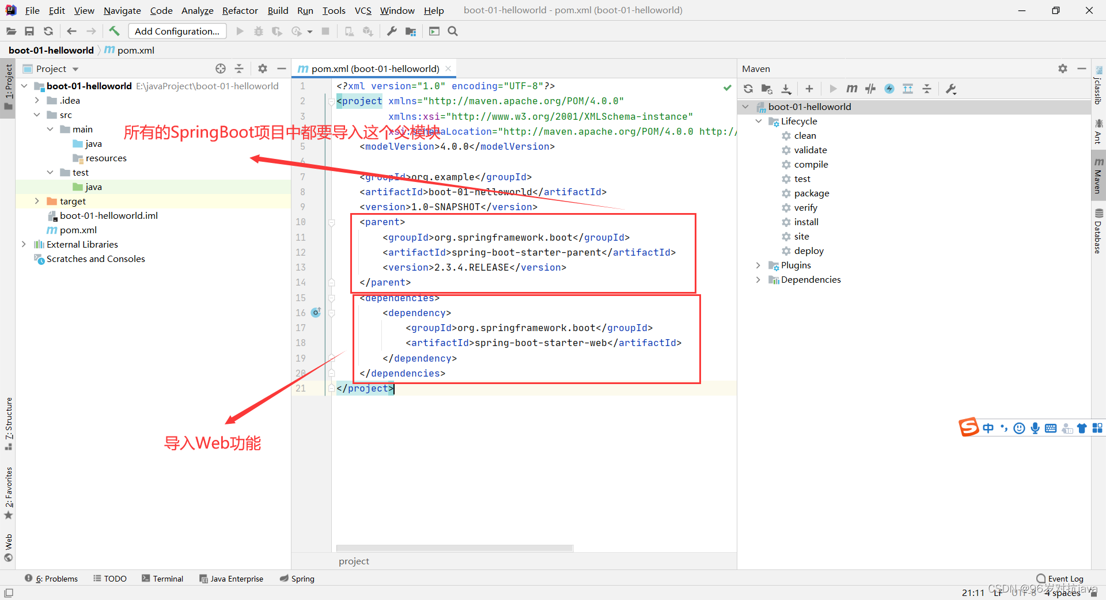Expand the target folder
Screen dimensions: 1106x600
[37, 201]
